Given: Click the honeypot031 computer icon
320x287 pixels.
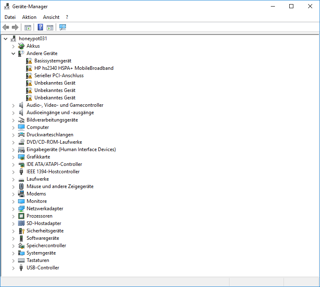Looking at the screenshot, I should (14, 39).
